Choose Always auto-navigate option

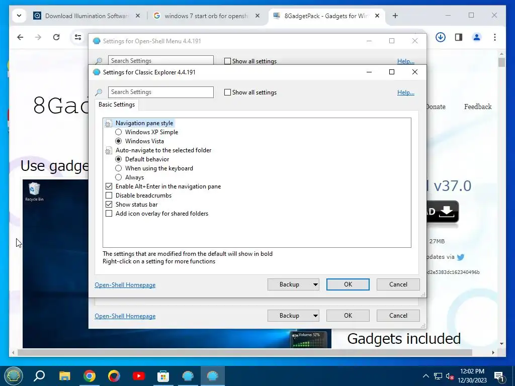(119, 177)
